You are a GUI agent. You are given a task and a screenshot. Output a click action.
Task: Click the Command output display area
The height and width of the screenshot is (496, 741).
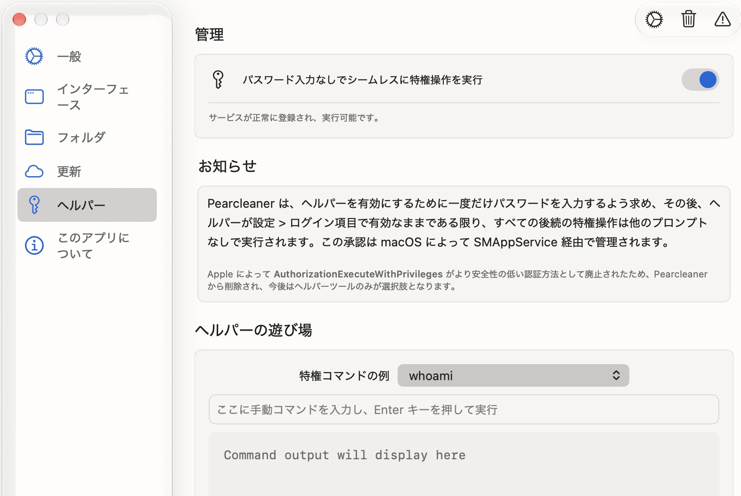464,464
